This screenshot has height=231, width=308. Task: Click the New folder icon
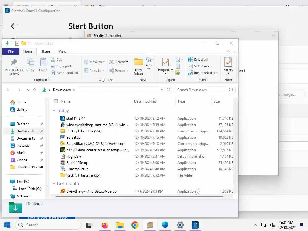(138, 62)
